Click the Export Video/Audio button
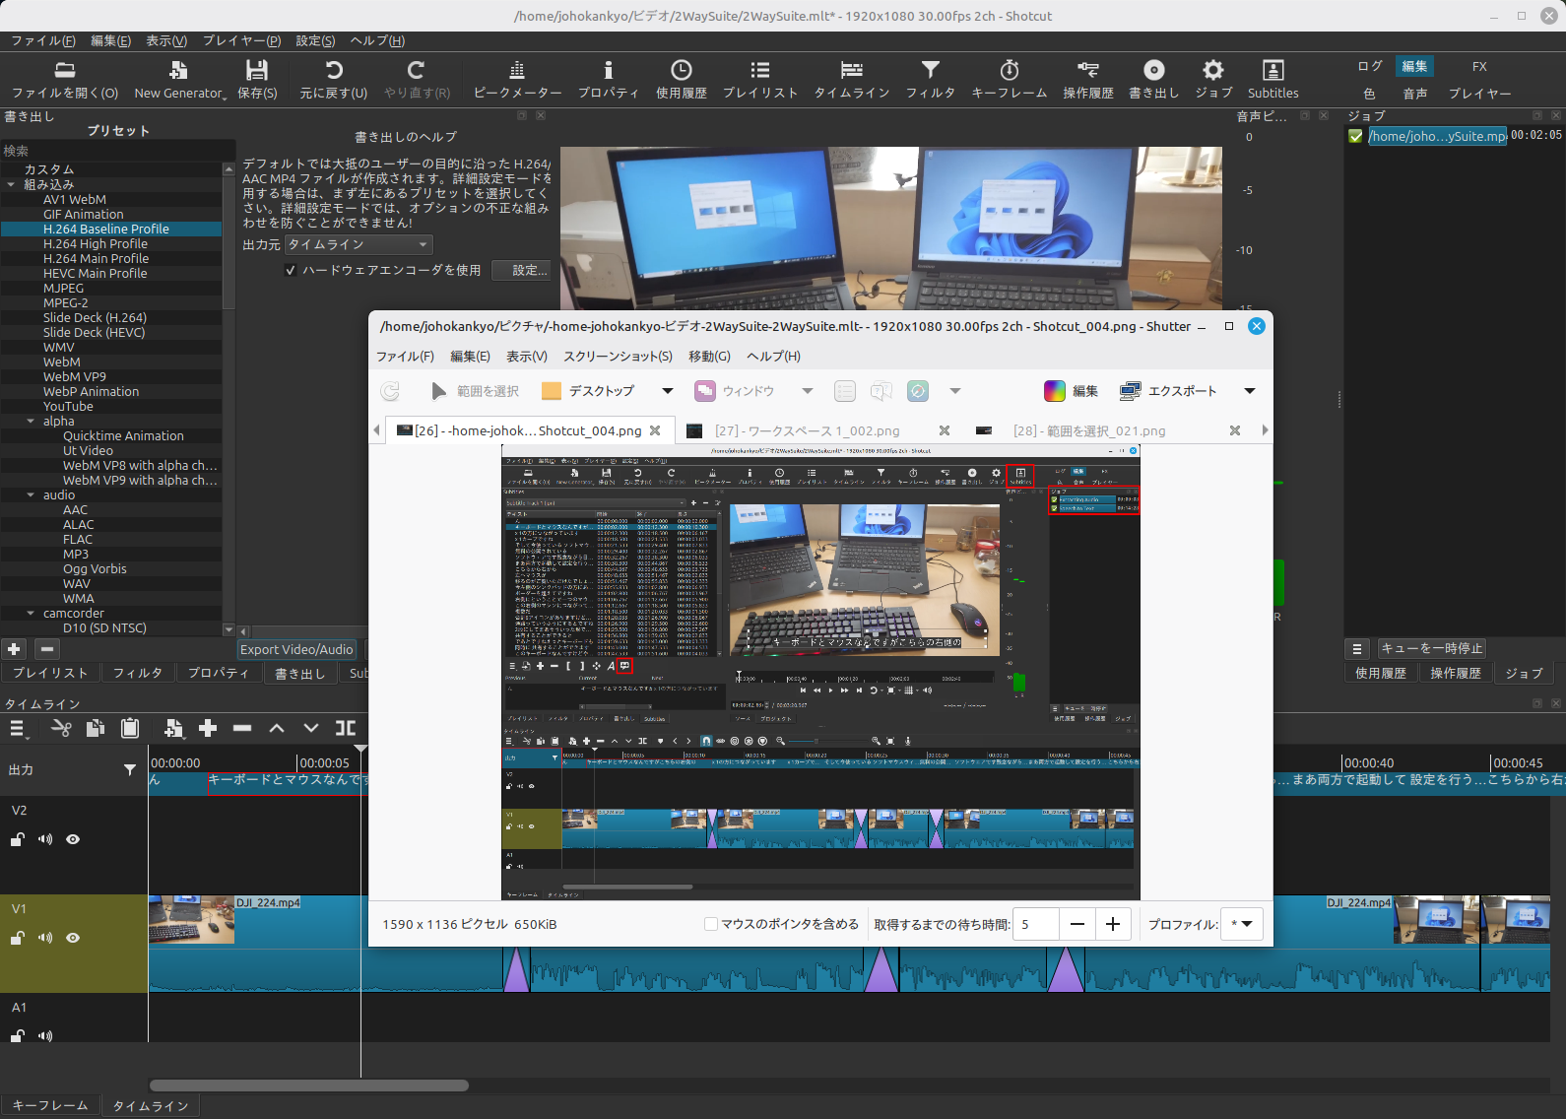 tap(296, 649)
